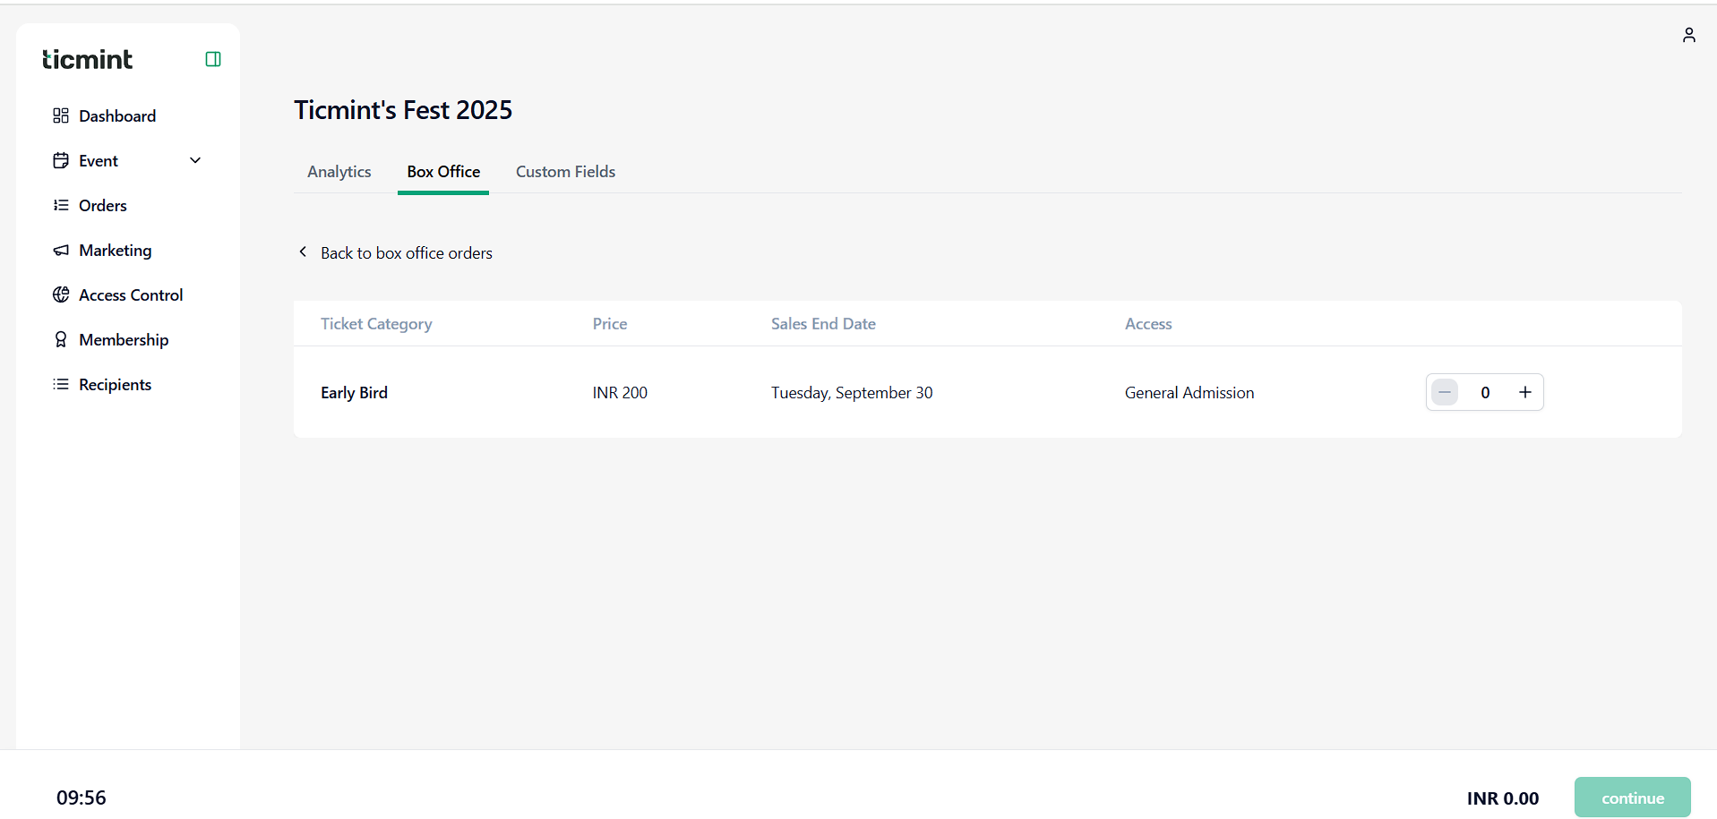
Task: Increase Early Bird ticket quantity
Action: tap(1524, 392)
